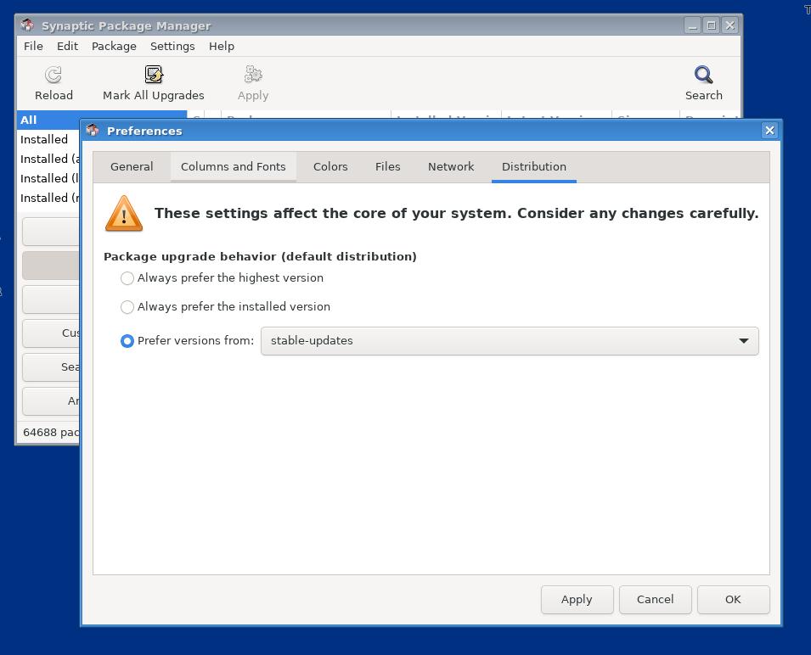811x655 pixels.
Task: Select the Distribution tab
Action: pyautogui.click(x=534, y=167)
